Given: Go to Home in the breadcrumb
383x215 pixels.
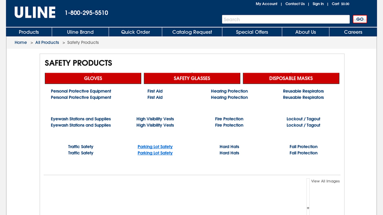Looking at the screenshot, I should tap(21, 43).
